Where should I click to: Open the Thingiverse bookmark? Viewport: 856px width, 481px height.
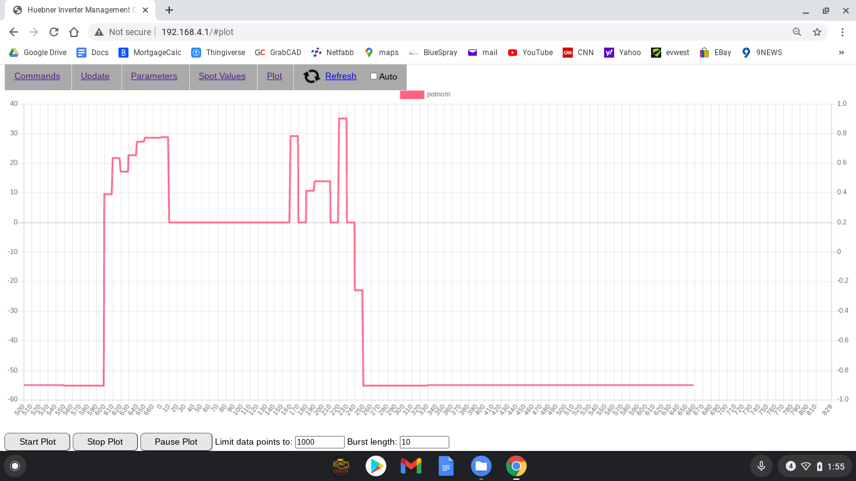point(218,53)
